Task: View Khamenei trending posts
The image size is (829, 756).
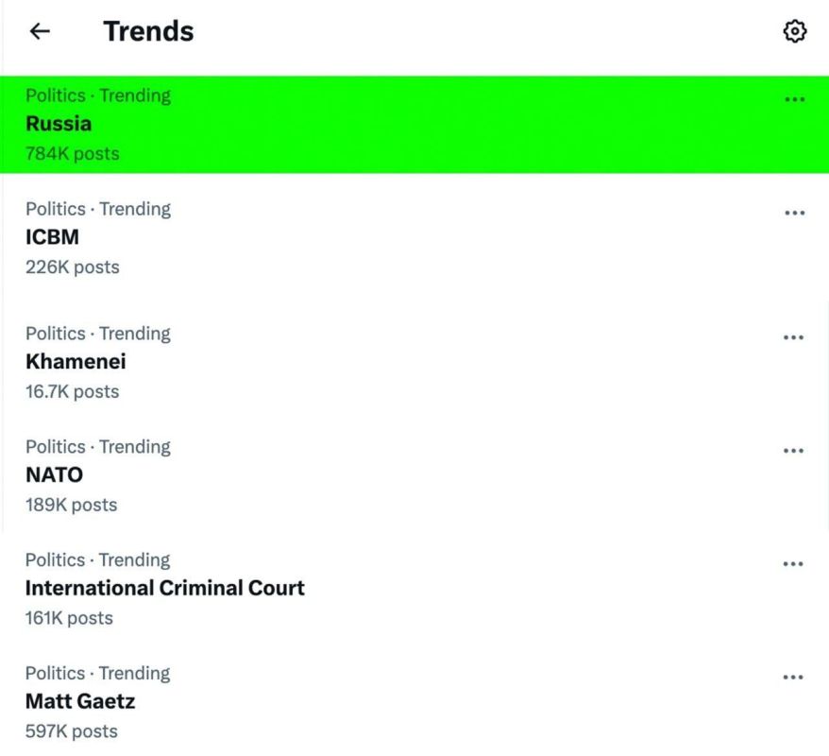Action: click(x=414, y=362)
